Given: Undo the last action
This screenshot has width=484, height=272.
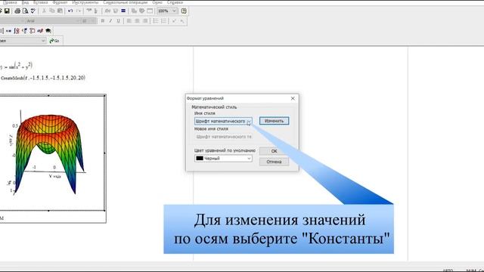Looking at the screenshot, I should pos(70,11).
